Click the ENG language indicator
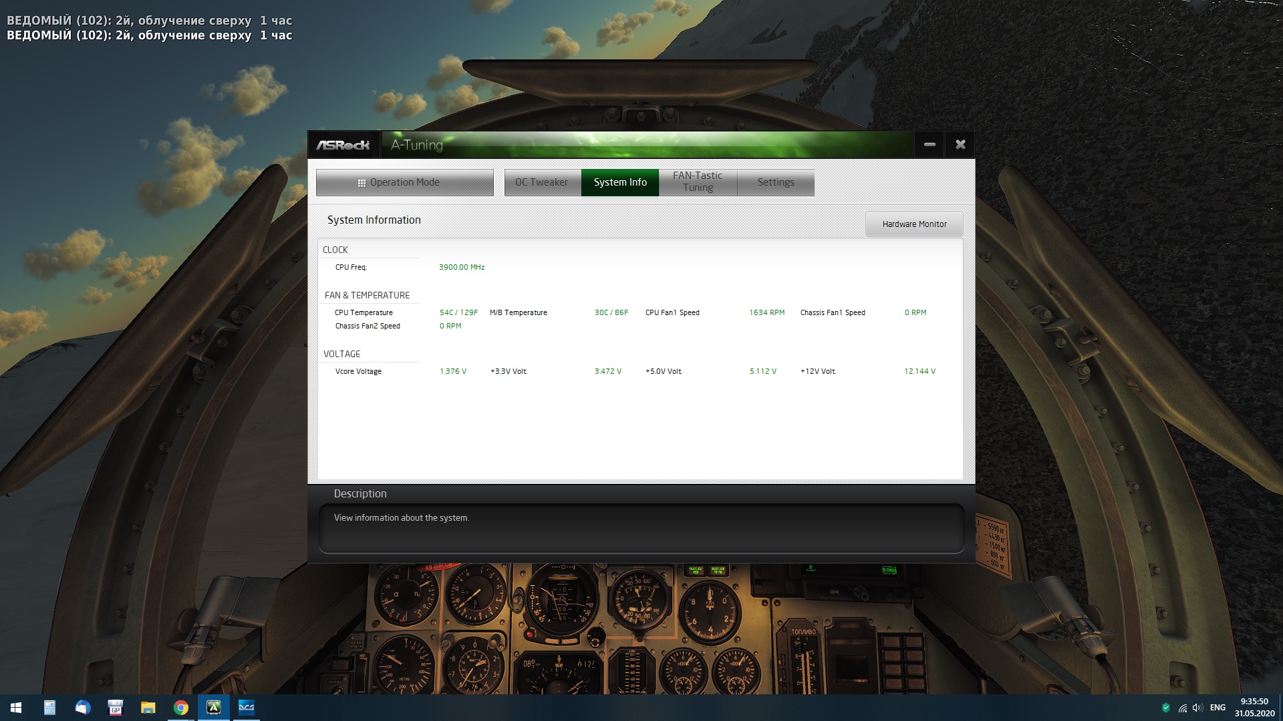The image size is (1283, 721). point(1218,708)
